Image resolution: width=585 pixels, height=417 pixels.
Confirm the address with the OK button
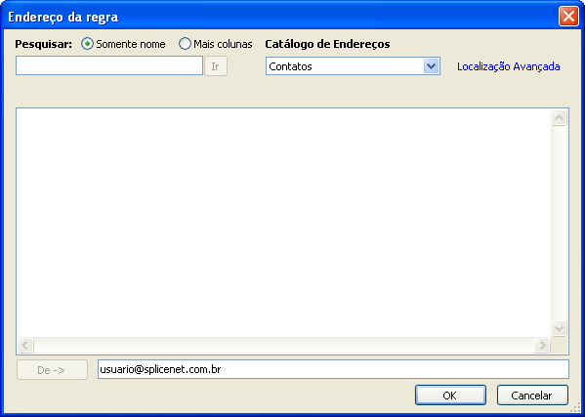pos(450,396)
